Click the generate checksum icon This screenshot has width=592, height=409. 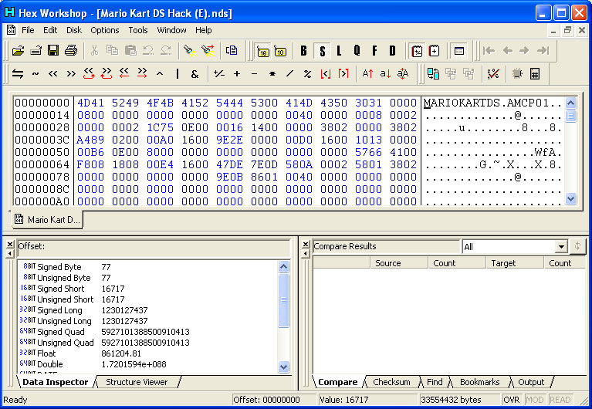(x=493, y=73)
